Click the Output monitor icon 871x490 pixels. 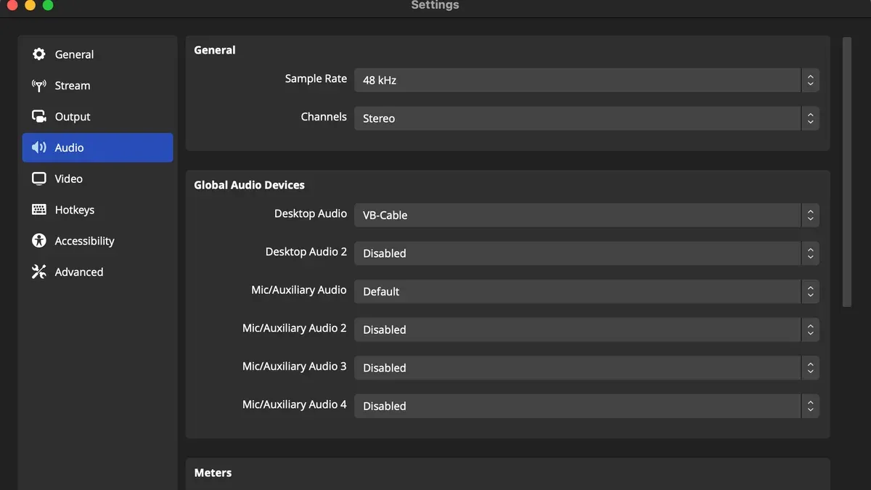click(39, 117)
